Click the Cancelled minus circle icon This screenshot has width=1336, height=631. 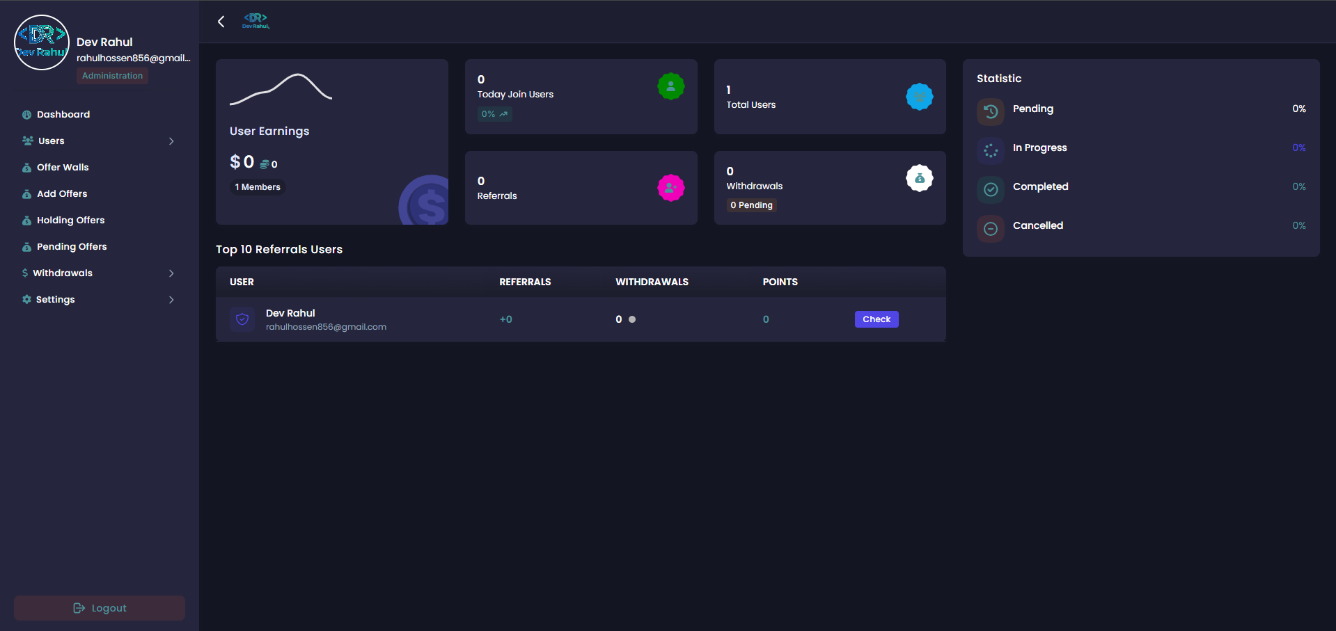point(990,228)
